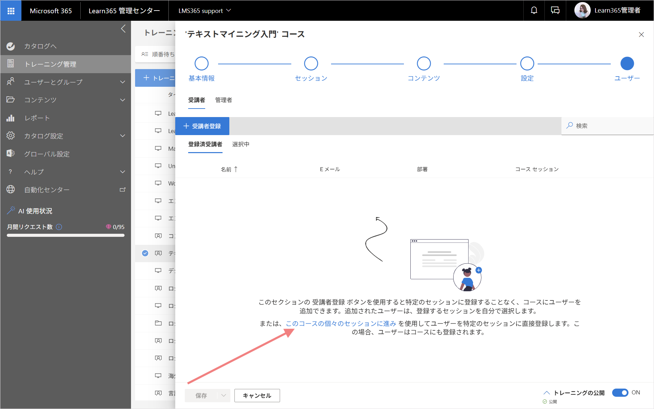Expand ユーザーとグループ menu chevron
This screenshot has height=409, width=654.
click(x=122, y=82)
